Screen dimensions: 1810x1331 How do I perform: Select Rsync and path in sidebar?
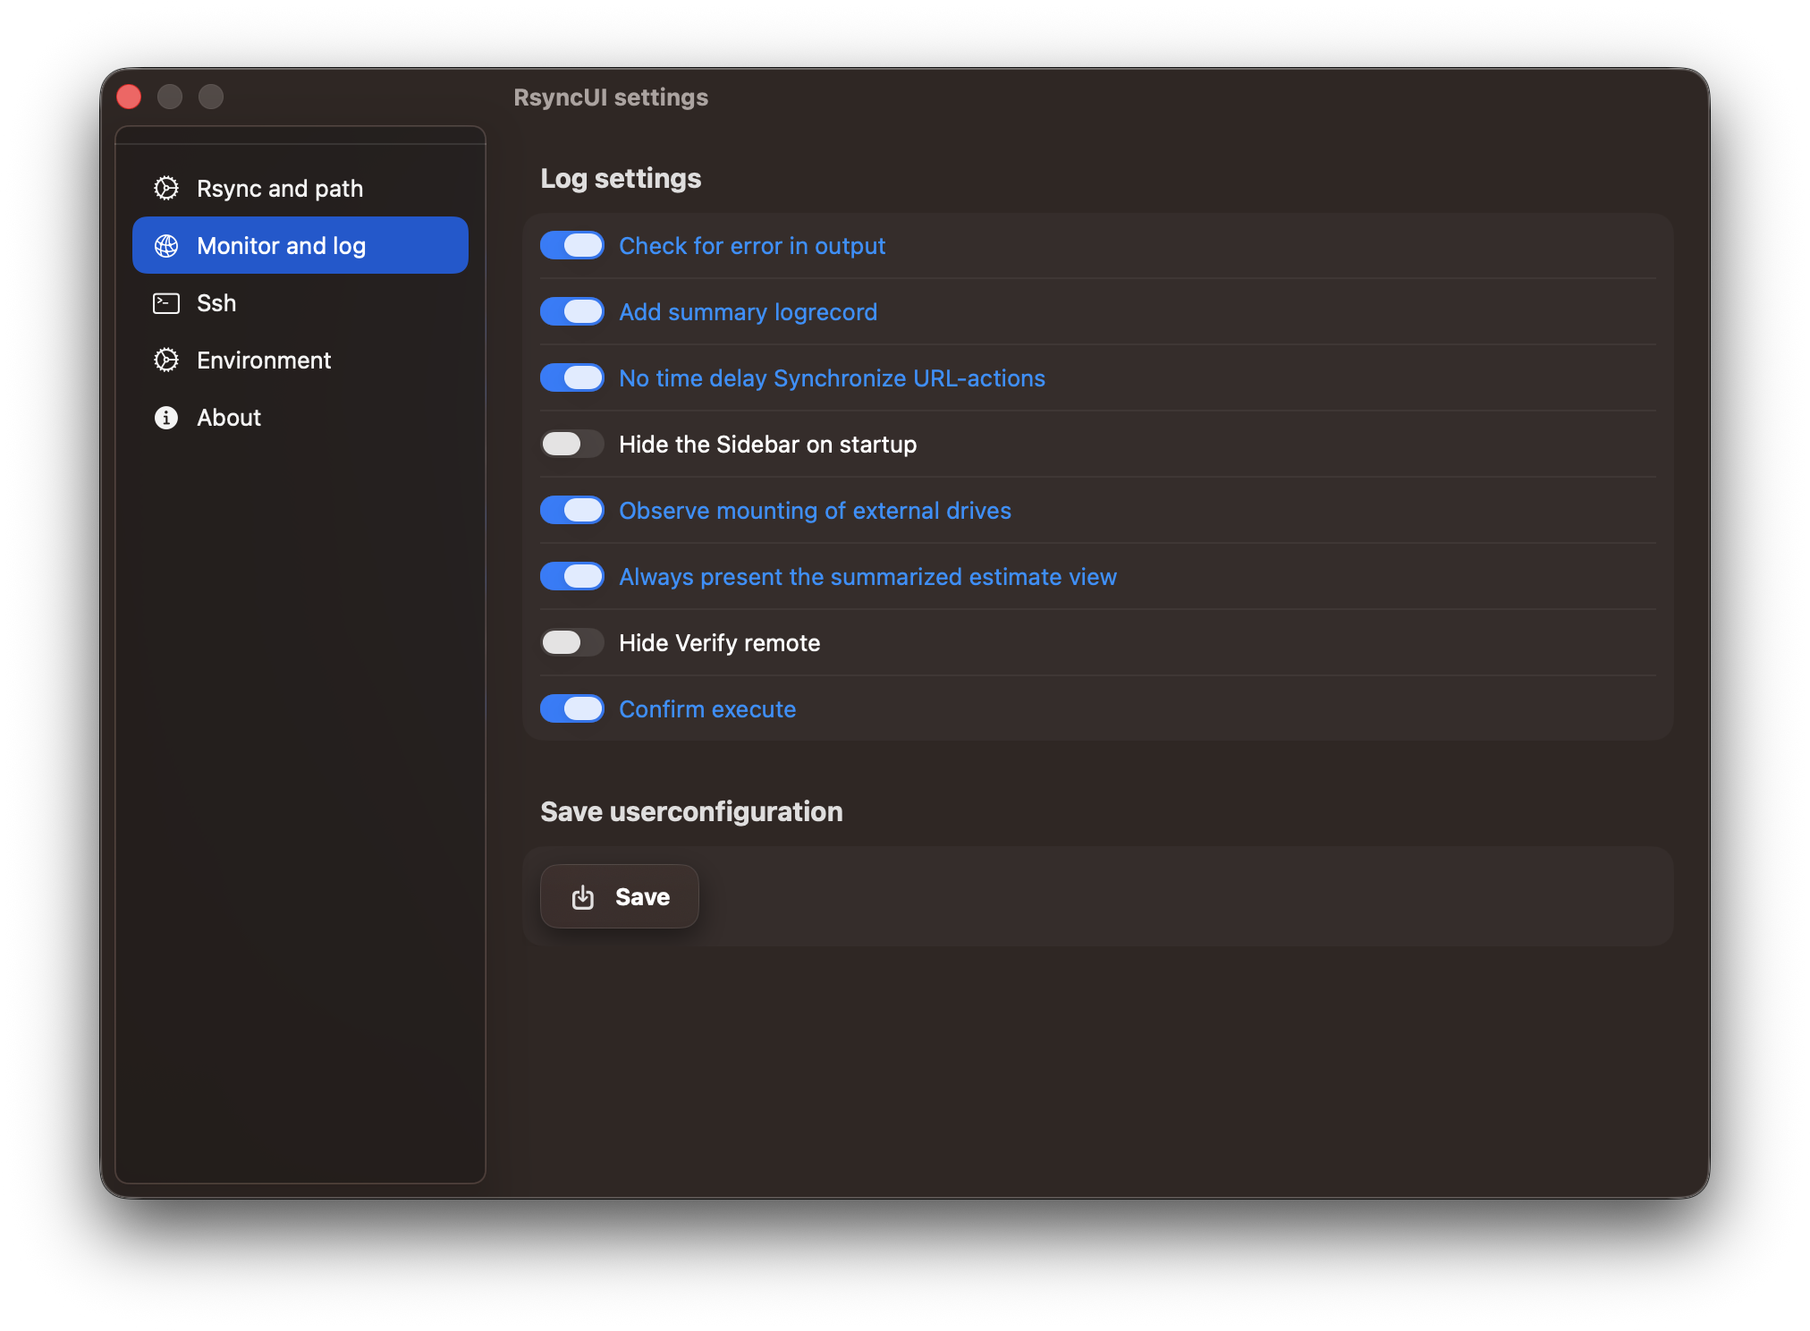(280, 189)
